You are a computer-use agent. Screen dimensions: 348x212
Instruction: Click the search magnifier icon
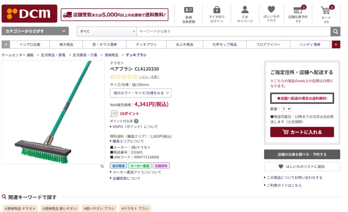pos(335,31)
